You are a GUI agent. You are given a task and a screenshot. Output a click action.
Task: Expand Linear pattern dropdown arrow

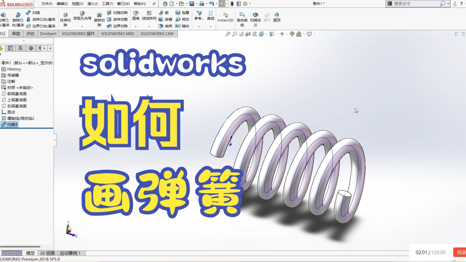coord(149,26)
